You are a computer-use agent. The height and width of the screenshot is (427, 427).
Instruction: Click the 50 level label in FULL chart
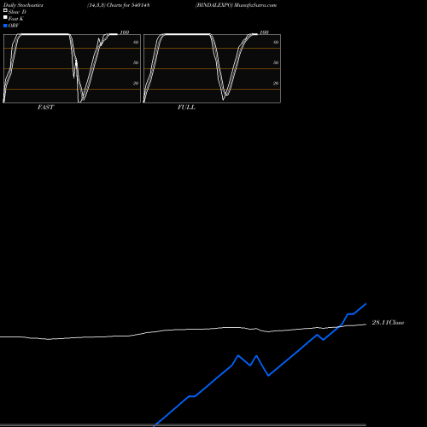pos(276,62)
